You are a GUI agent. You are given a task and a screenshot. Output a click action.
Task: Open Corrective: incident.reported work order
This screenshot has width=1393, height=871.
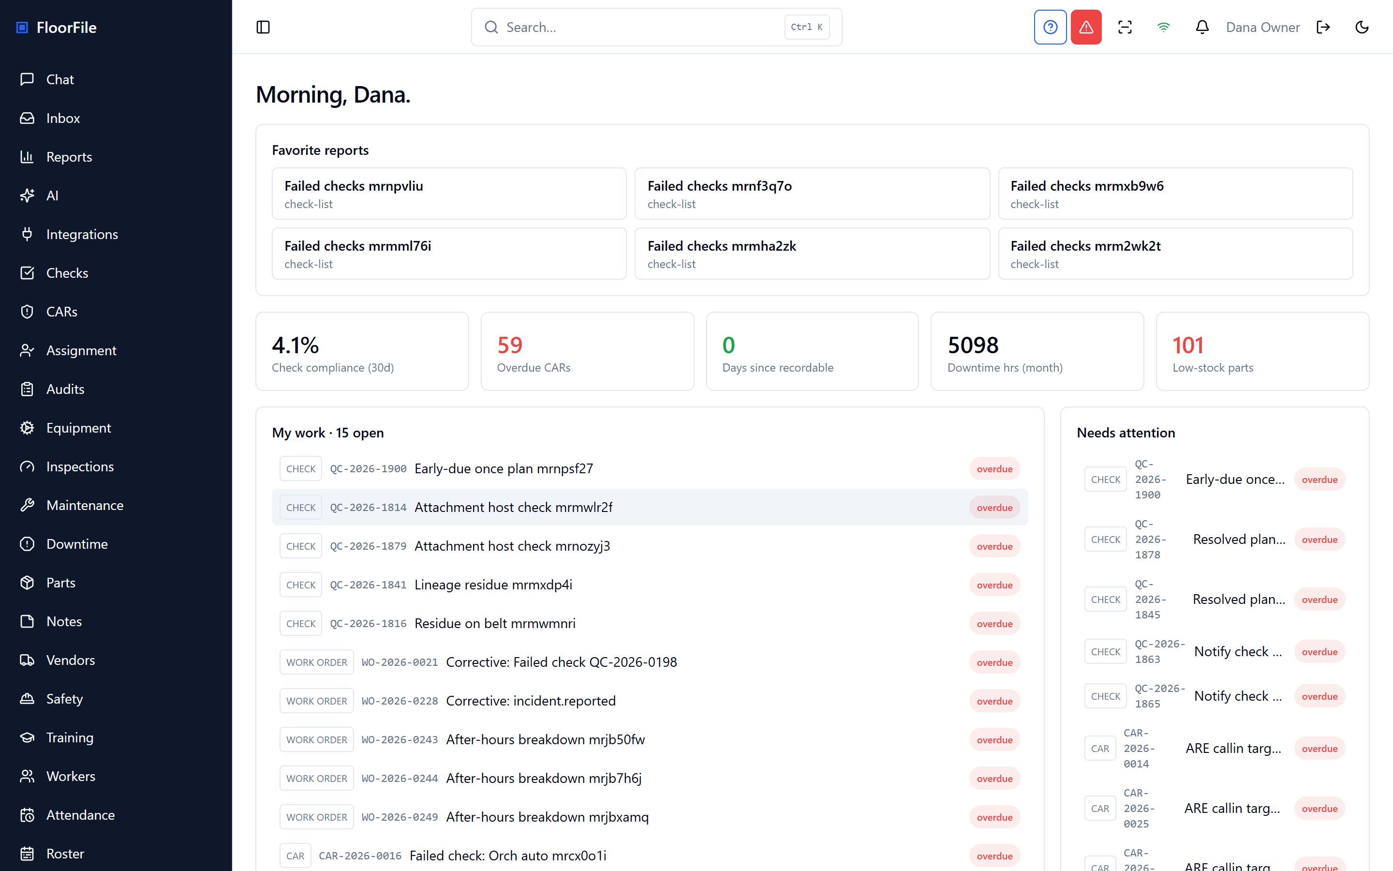coord(649,701)
